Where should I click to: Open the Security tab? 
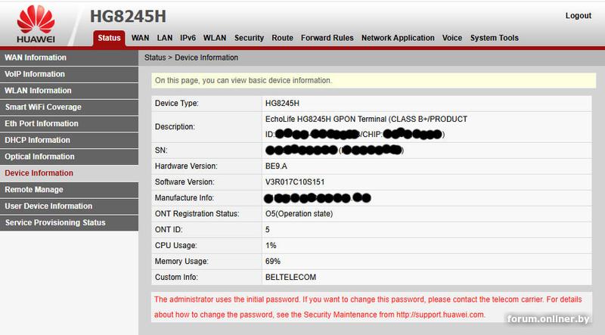point(249,38)
